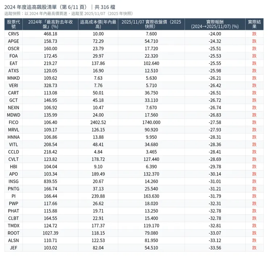Select the CRVS ticker cell
Screen dimensions: 268x256
[13, 34]
